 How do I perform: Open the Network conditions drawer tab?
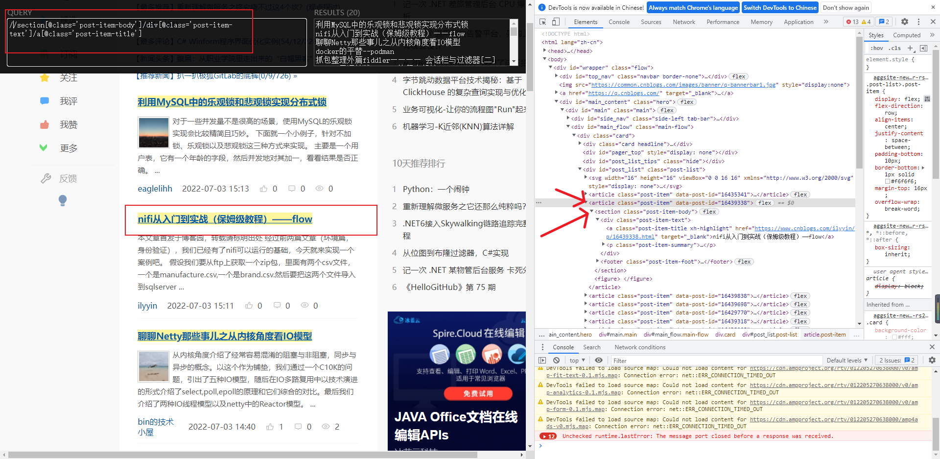(639, 347)
